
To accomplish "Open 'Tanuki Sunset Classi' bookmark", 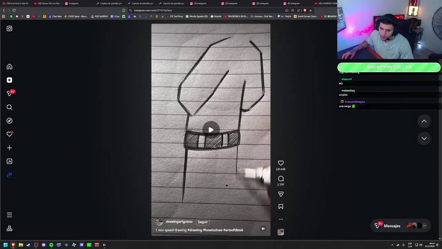I will [x=306, y=16].
